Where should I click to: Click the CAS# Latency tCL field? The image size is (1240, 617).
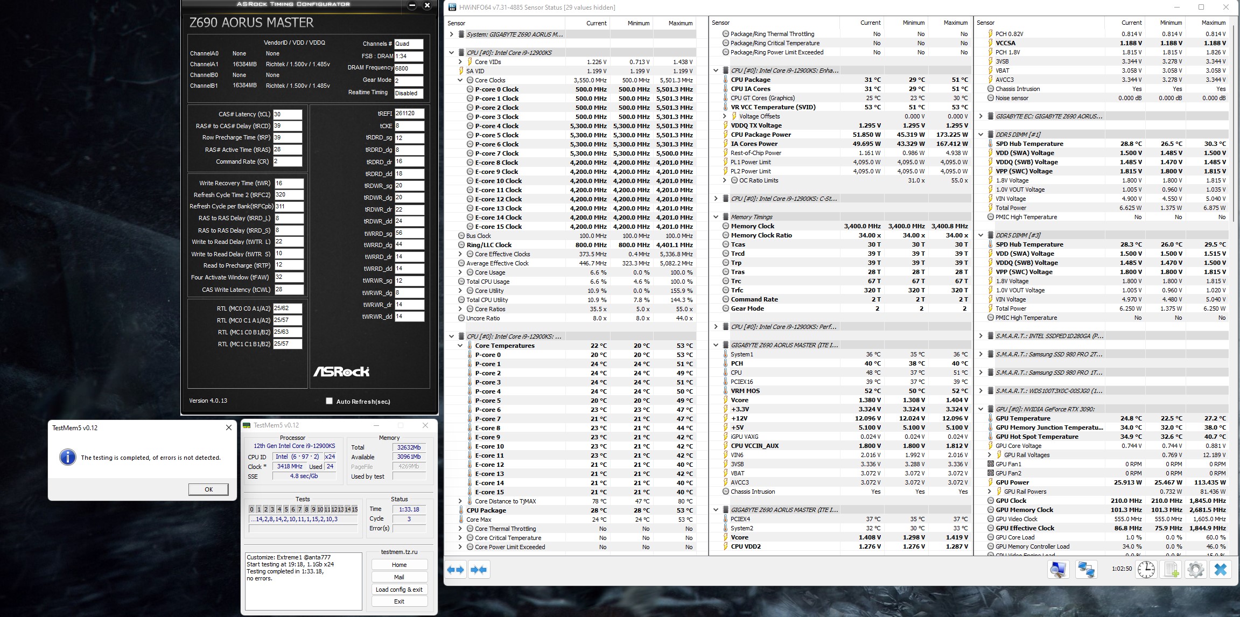(287, 114)
